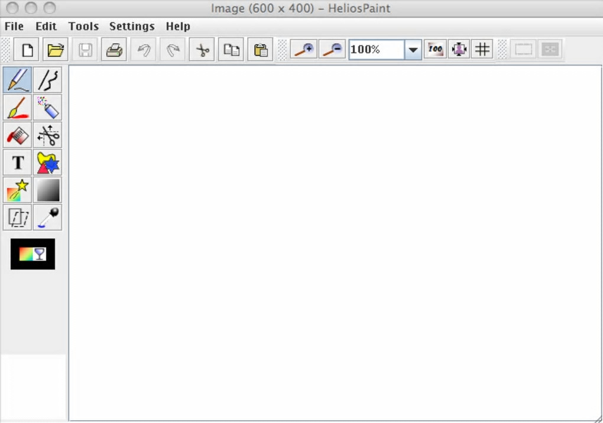Toggle the grid overlay icon
603x423 pixels.
point(482,49)
